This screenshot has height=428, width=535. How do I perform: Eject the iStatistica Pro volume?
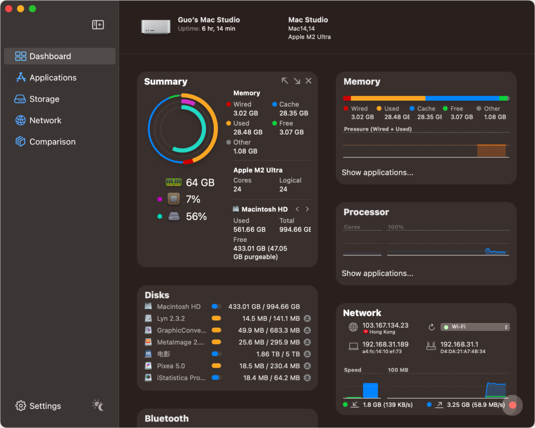(307, 378)
